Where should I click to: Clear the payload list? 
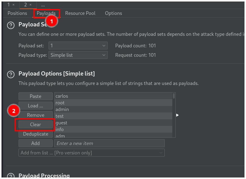pos(35,125)
